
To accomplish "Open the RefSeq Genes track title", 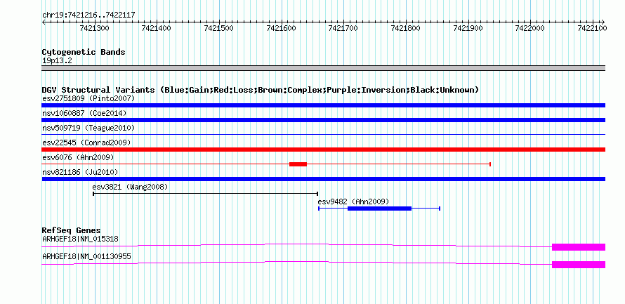I will (72, 231).
